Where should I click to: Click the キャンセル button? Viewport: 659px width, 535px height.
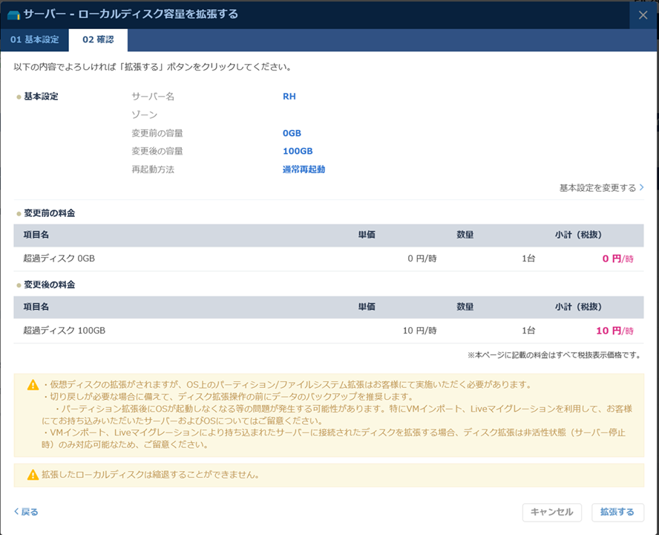click(x=552, y=512)
